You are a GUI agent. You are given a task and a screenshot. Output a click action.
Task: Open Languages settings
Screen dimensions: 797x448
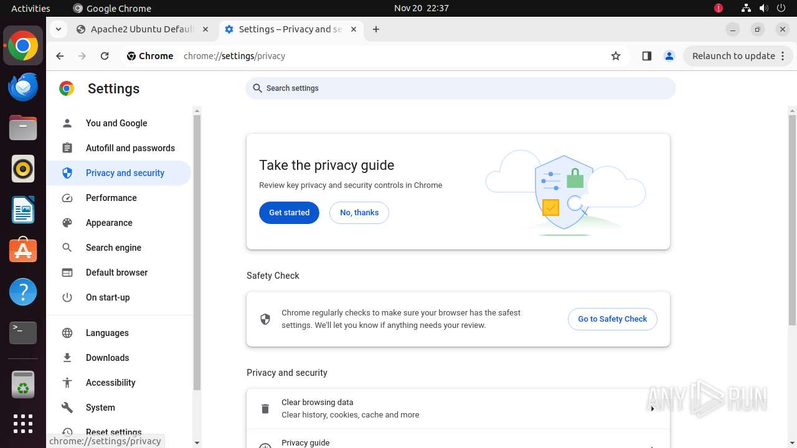(x=118, y=333)
